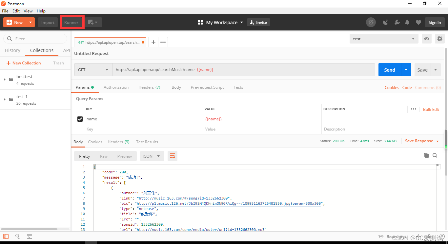Viewport: 448px width, 244px height.
Task: Show the response Cookies tab
Action: coord(95,142)
